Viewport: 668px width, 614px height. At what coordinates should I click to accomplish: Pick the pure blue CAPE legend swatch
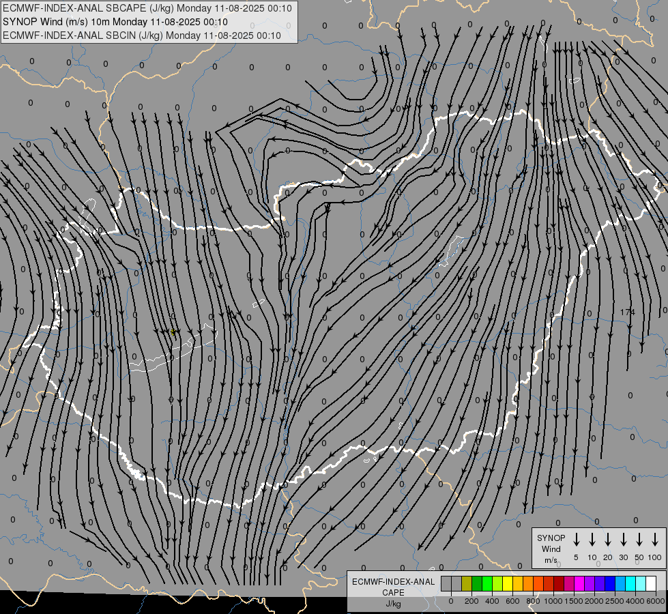[x=609, y=583]
